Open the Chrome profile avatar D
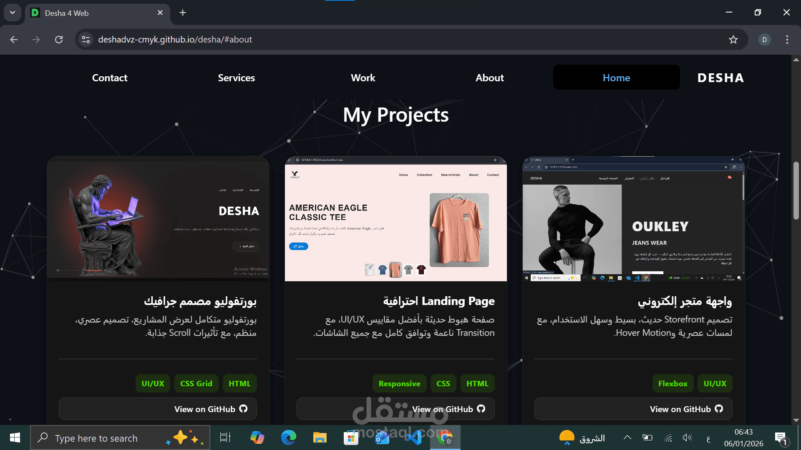The image size is (801, 450). pyautogui.click(x=764, y=40)
